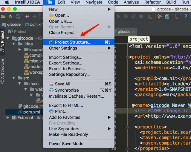Viewport: 191px width, 152px height.
Task: Collapse the gitcode root tree node
Action: coord(8,38)
